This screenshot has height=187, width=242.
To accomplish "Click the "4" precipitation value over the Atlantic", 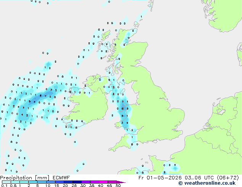I will coord(22,114).
